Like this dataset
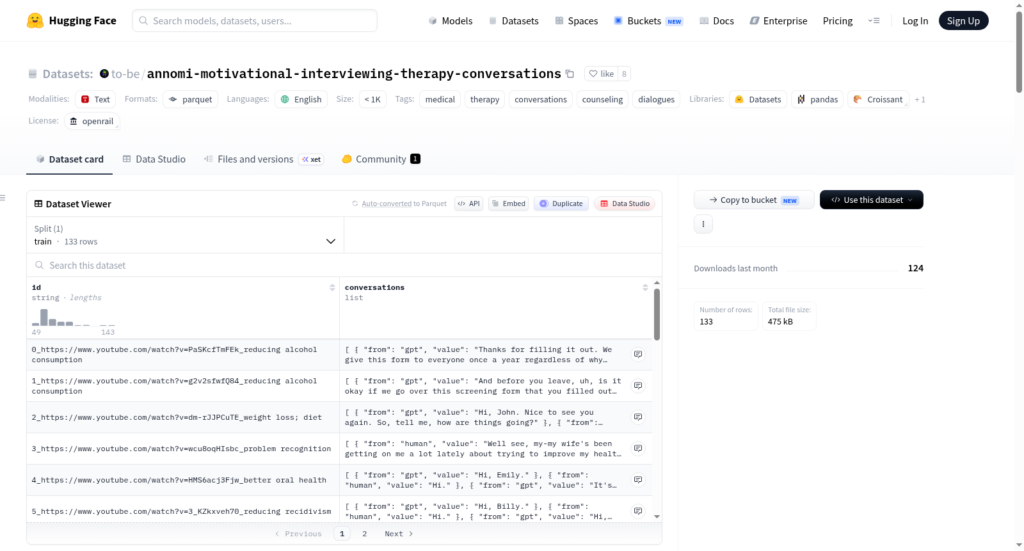This screenshot has height=551, width=1024. click(x=602, y=74)
